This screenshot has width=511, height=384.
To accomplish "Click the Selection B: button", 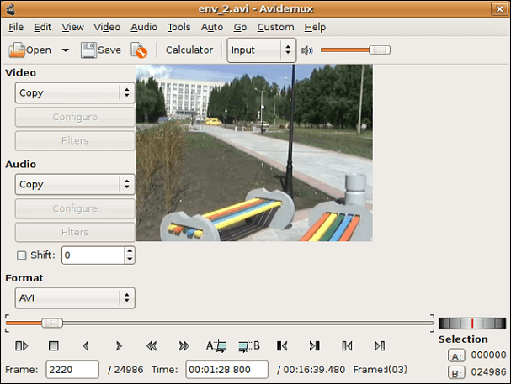I will (456, 372).
